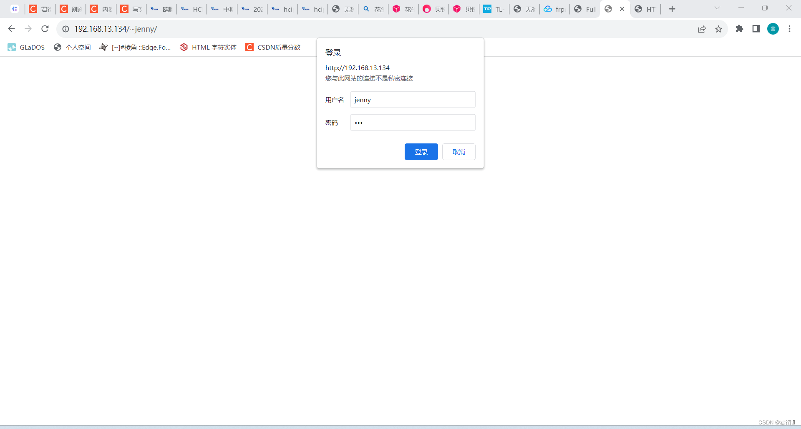This screenshot has width=801, height=429.
Task: Reload the current page
Action: pyautogui.click(x=45, y=29)
